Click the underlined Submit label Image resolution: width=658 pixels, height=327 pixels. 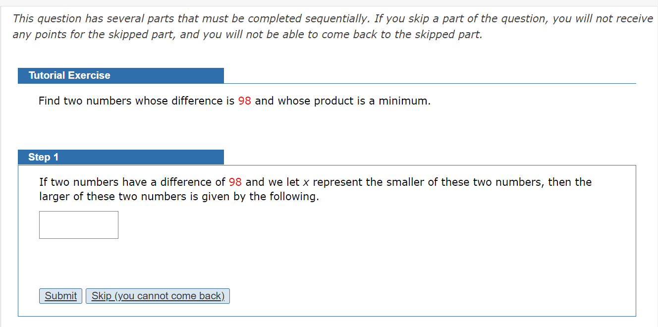[60, 296]
